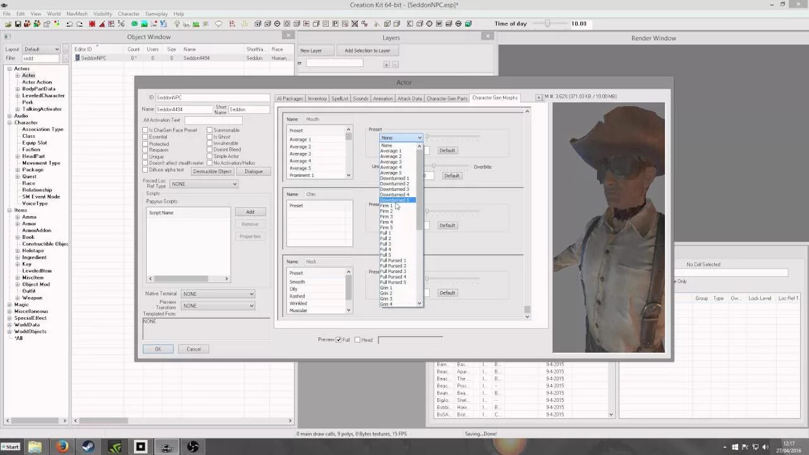Check the Preview Head checkbox
The image size is (809, 455).
coord(358,340)
